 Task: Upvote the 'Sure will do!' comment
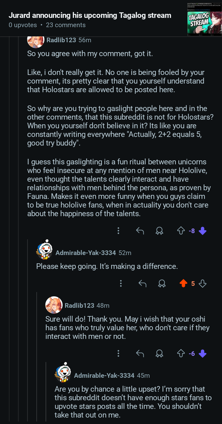pyautogui.click(x=181, y=353)
